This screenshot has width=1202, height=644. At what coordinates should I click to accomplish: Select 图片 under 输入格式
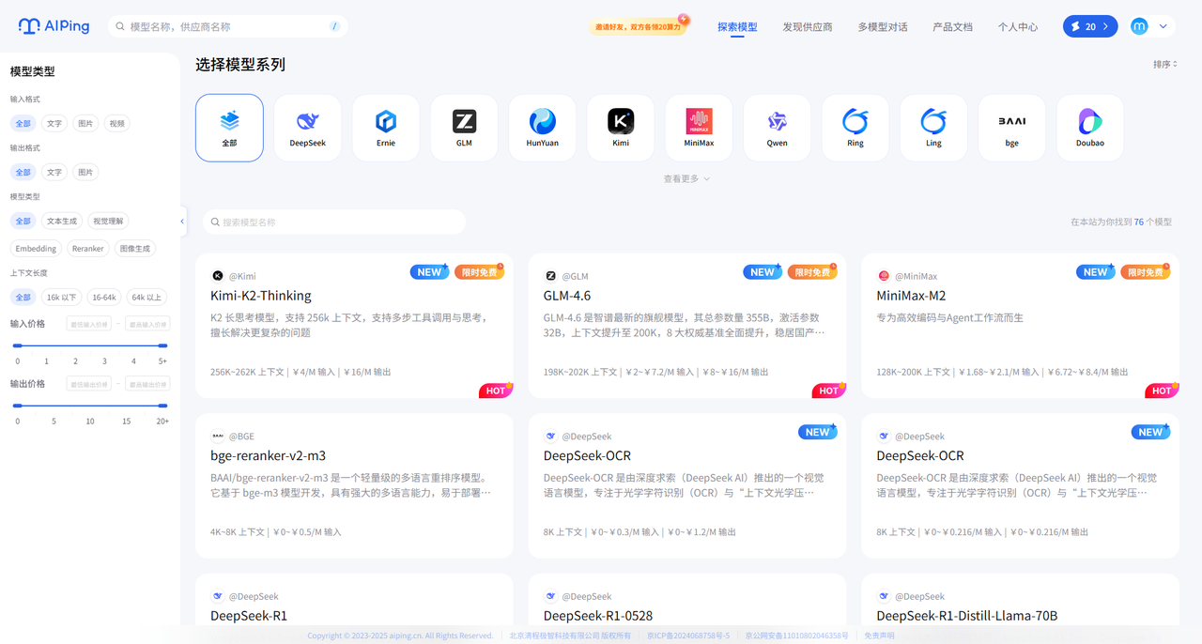(85, 123)
